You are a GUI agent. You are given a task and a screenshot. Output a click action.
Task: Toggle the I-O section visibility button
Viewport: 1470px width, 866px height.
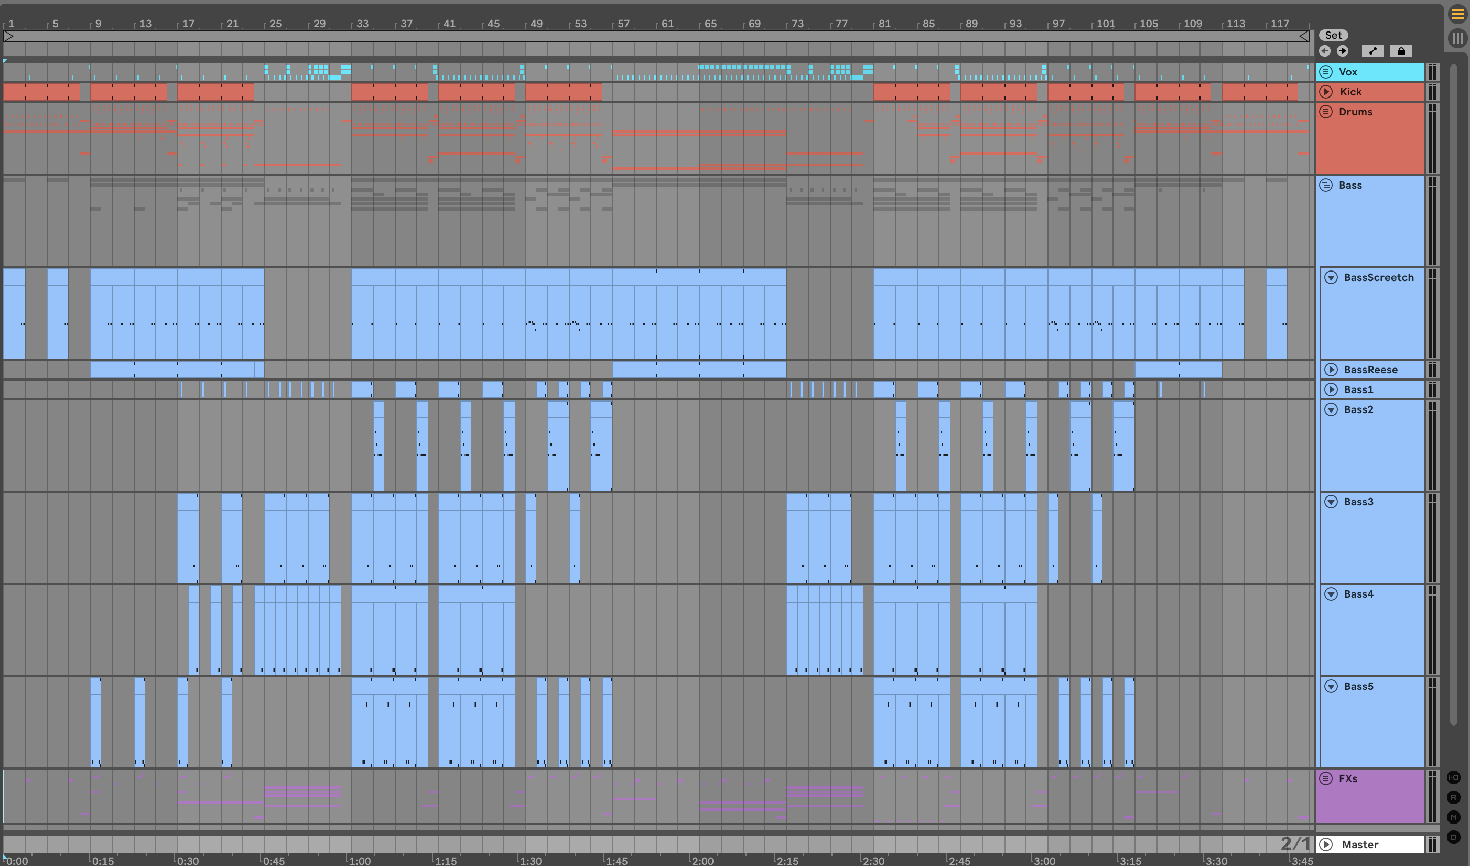point(1454,777)
